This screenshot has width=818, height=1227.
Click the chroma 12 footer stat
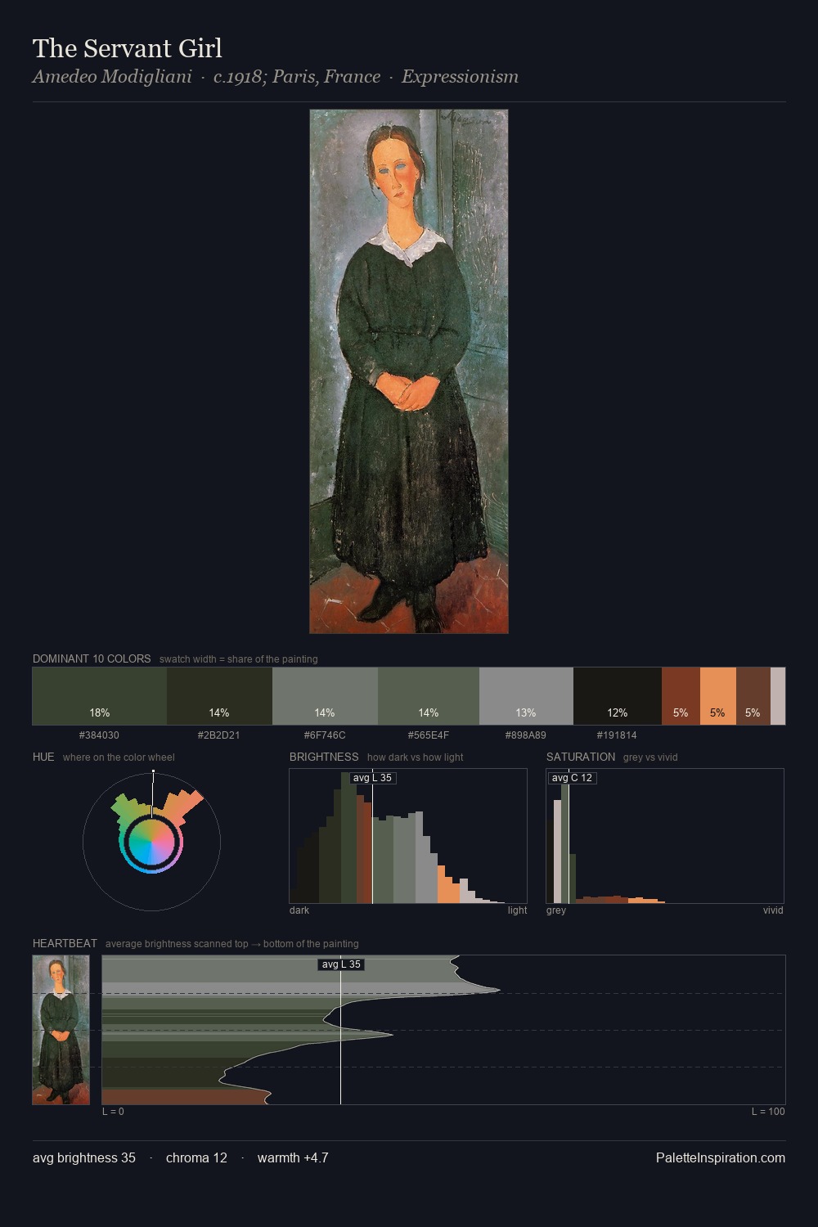click(x=196, y=1157)
